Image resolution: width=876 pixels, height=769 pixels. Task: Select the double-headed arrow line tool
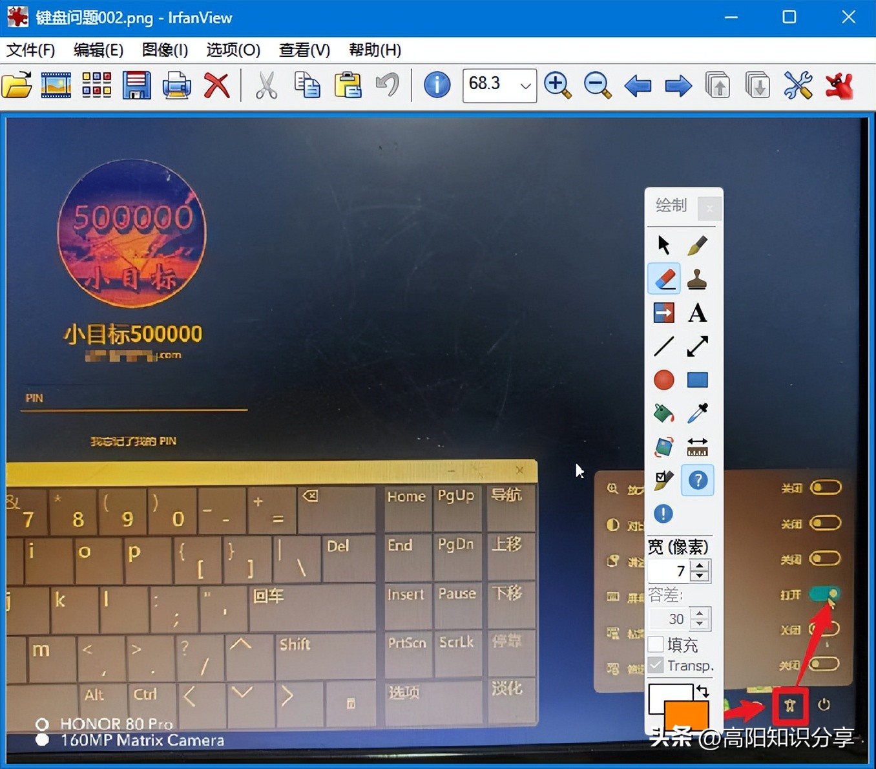pos(697,346)
